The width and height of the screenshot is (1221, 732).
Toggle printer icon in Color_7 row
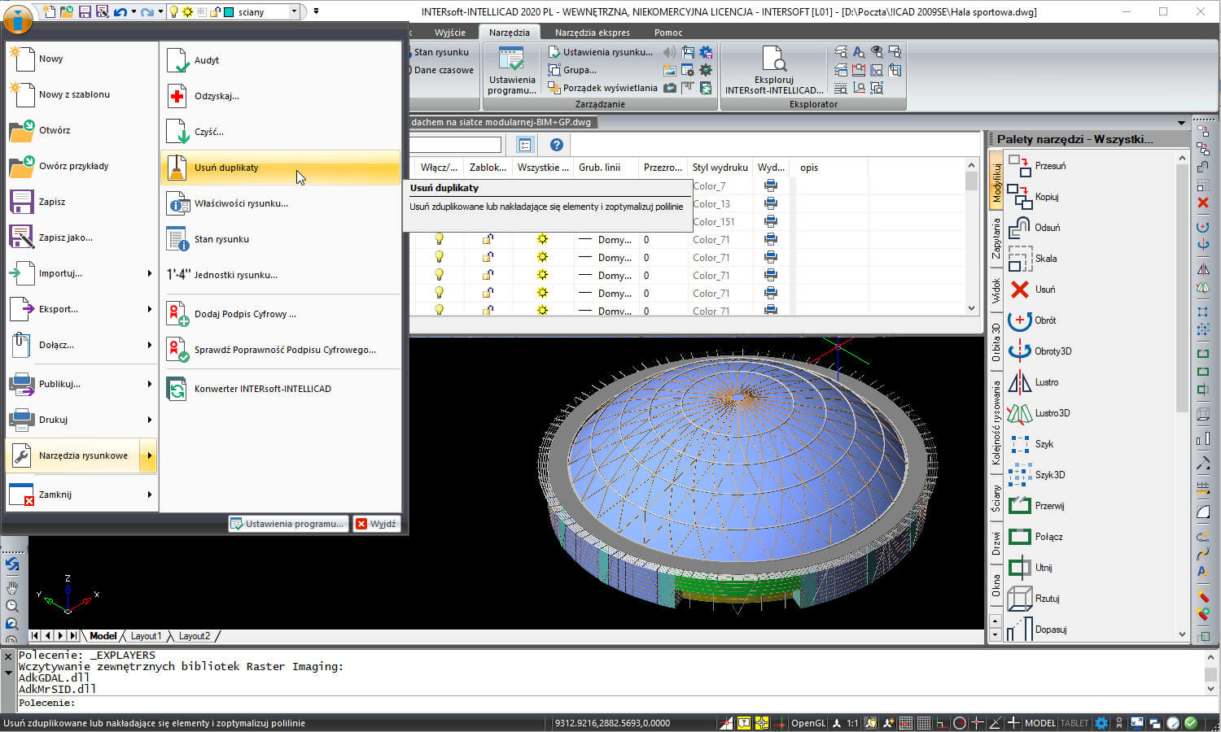coord(770,185)
